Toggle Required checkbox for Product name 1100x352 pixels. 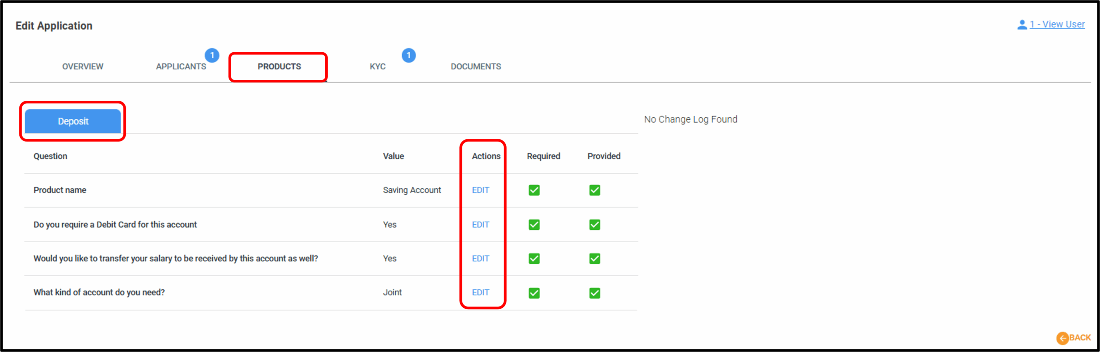[x=534, y=190]
